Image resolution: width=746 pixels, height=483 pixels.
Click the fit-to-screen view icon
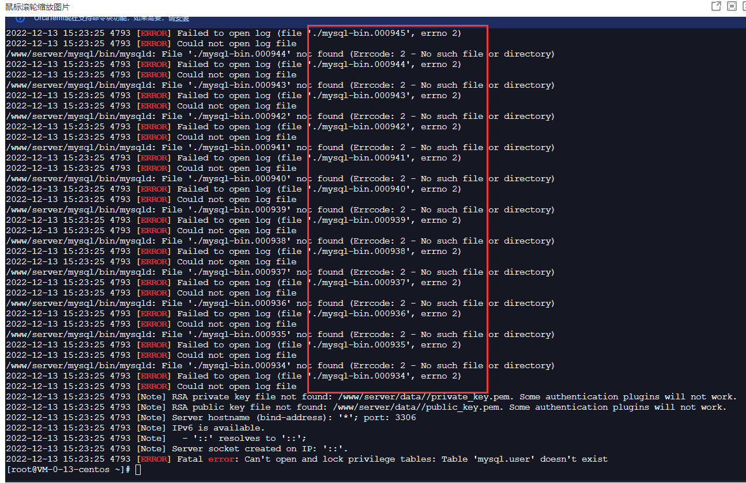732,6
